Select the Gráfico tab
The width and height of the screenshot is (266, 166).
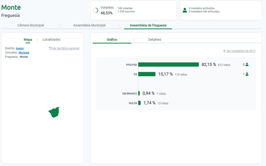point(112,40)
